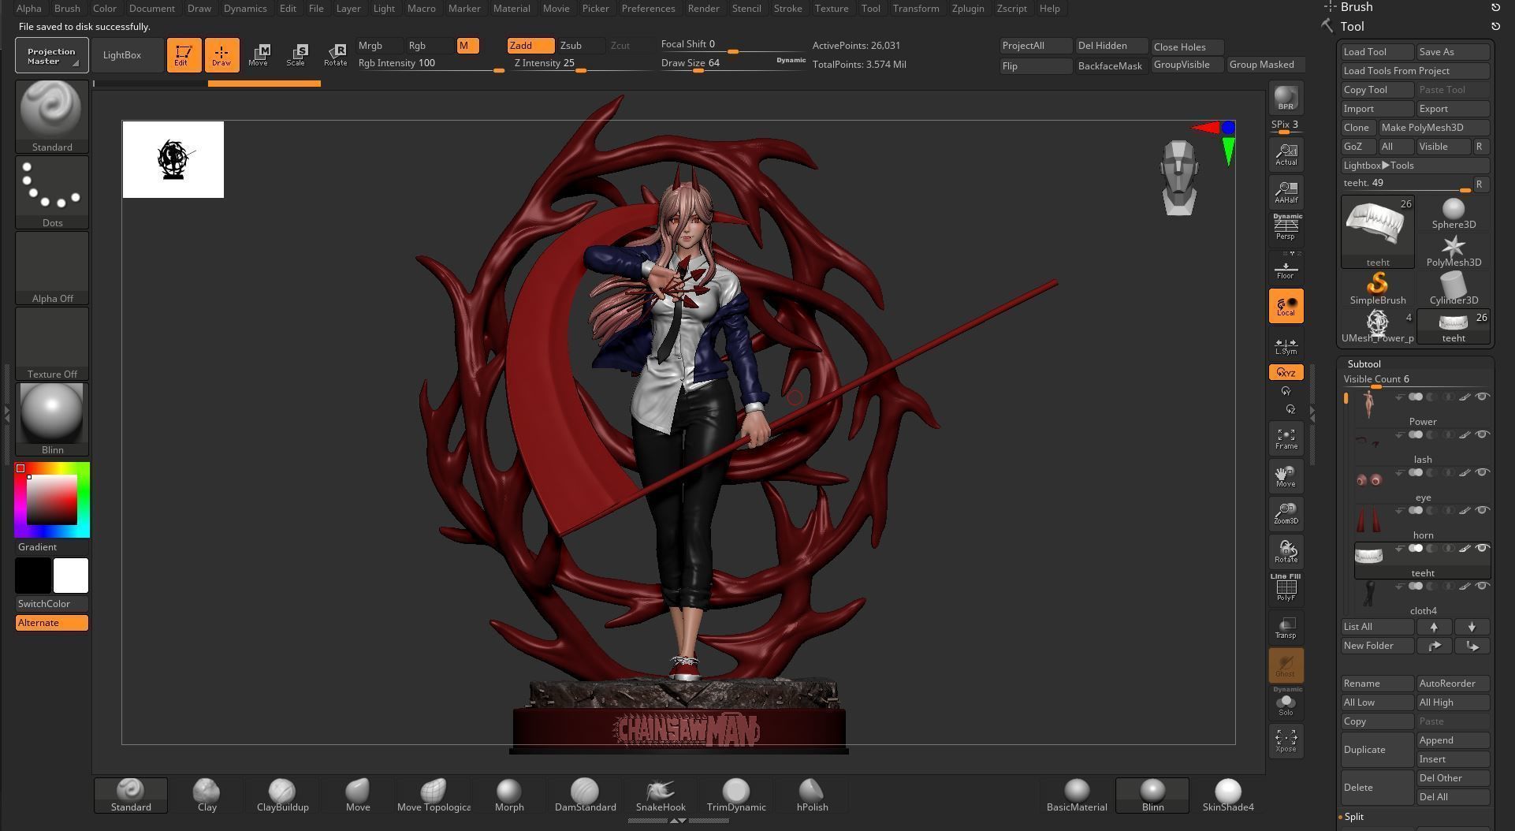Click the Zoom3D navigation icon
Image resolution: width=1515 pixels, height=831 pixels.
tap(1286, 513)
